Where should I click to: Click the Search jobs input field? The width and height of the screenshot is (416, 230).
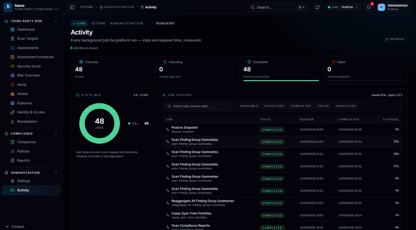[x=198, y=106]
